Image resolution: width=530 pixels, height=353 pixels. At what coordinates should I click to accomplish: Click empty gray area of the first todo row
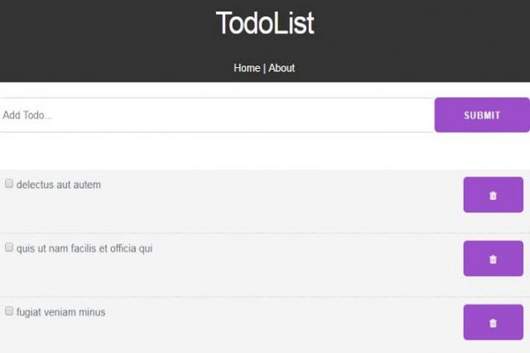tap(271, 210)
